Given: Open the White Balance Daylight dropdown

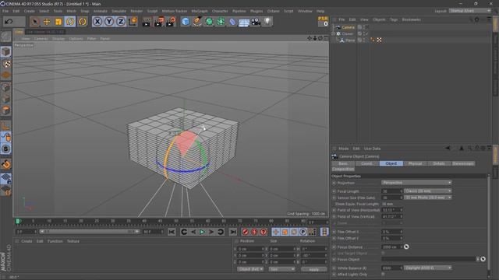Looking at the screenshot, I should [x=428, y=268].
